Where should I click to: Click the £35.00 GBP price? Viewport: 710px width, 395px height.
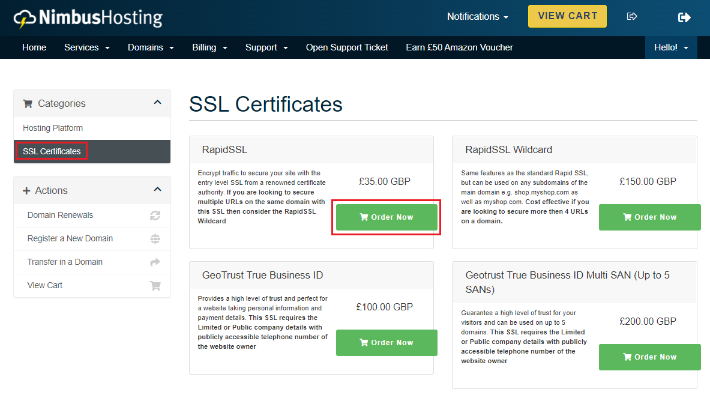coord(385,182)
